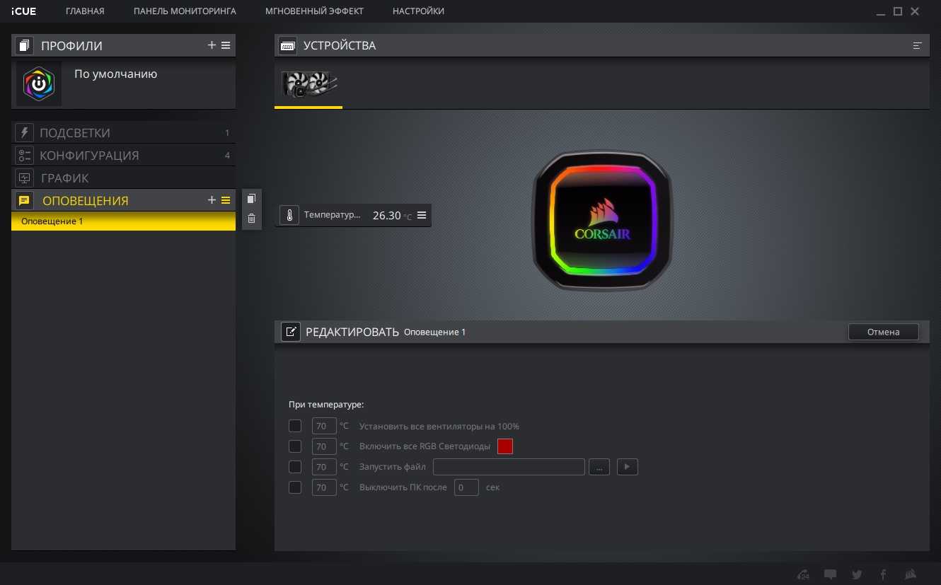Enable turn on all RGB LEDs checkbox

(x=295, y=446)
